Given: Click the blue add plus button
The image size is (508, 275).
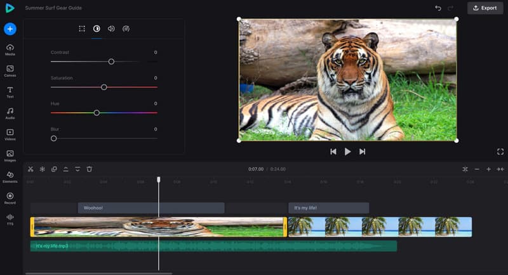Looking at the screenshot, I should click(10, 29).
